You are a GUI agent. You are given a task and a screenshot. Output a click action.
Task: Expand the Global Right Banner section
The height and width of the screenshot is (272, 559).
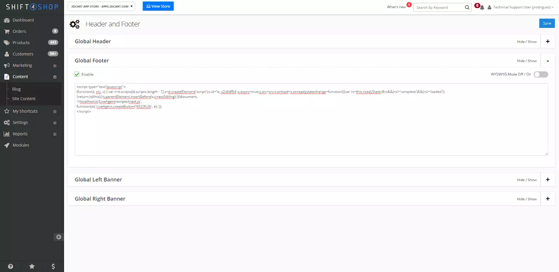coord(547,199)
